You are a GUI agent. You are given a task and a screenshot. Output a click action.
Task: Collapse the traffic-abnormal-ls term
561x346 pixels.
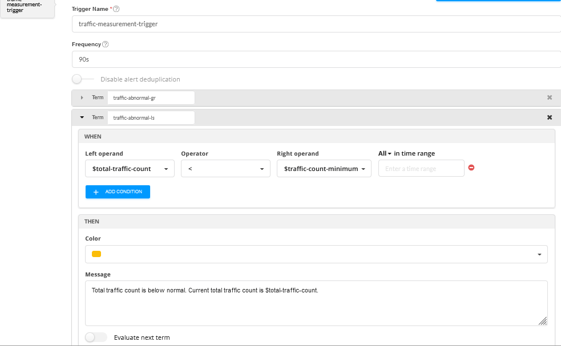pos(82,117)
